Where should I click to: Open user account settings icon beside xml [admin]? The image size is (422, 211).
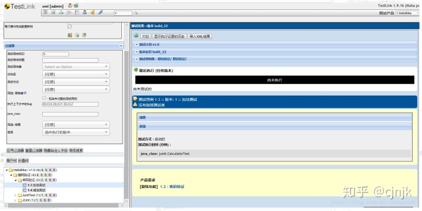pyautogui.click(x=70, y=5)
